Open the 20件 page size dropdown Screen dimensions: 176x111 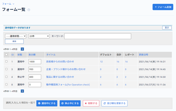coord(39,36)
